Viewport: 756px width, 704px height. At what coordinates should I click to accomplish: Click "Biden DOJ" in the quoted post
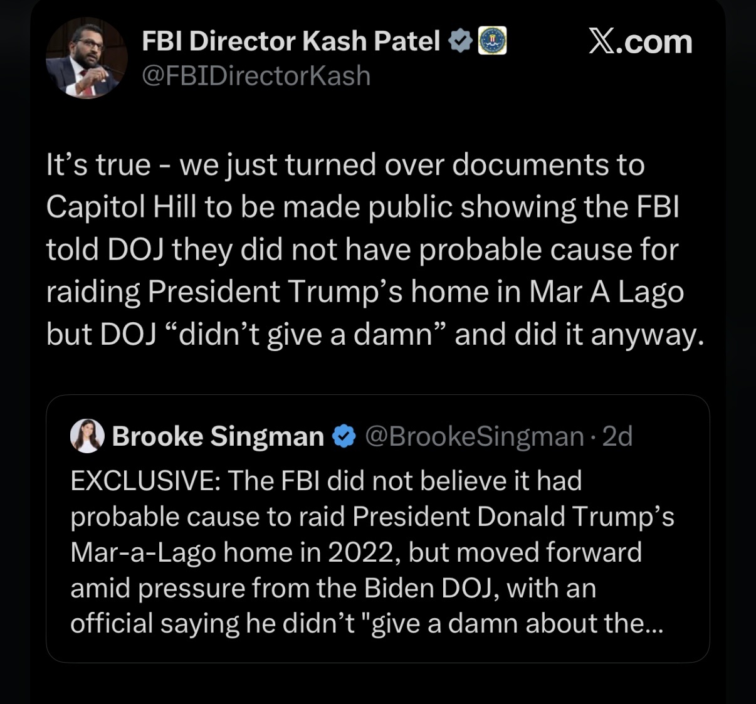point(431,588)
